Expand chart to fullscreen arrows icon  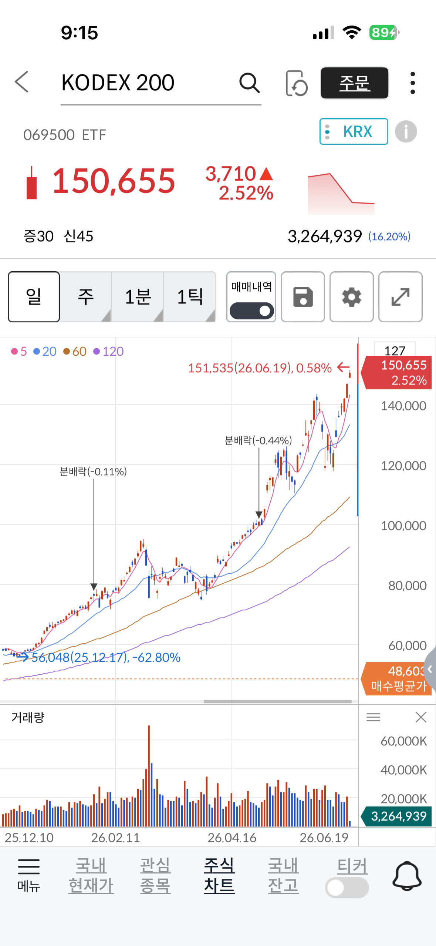coord(400,297)
